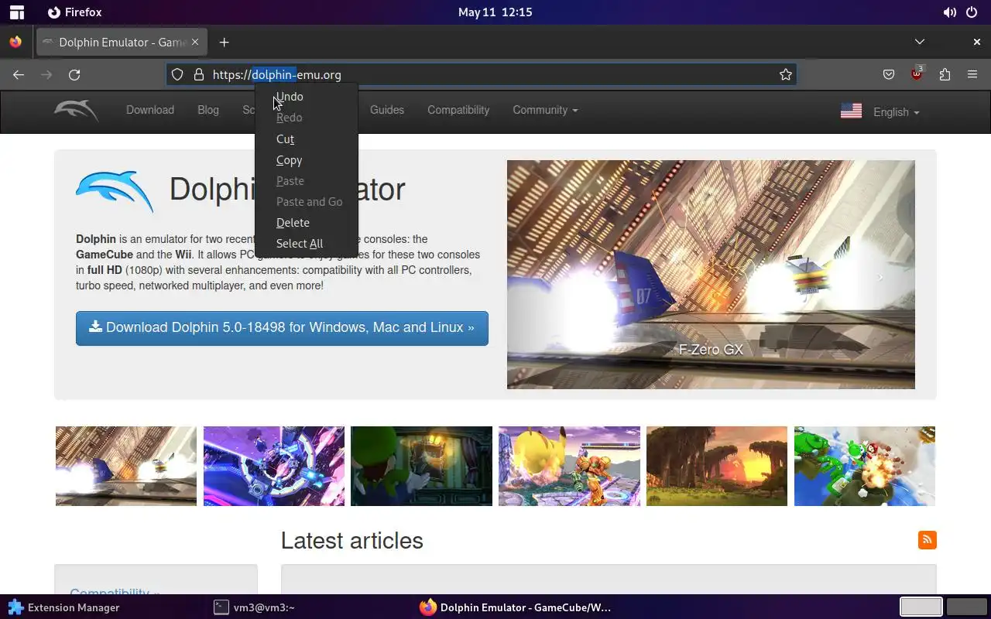This screenshot has width=991, height=619.
Task: Choose Undo in the context menu
Action: [x=307, y=97]
